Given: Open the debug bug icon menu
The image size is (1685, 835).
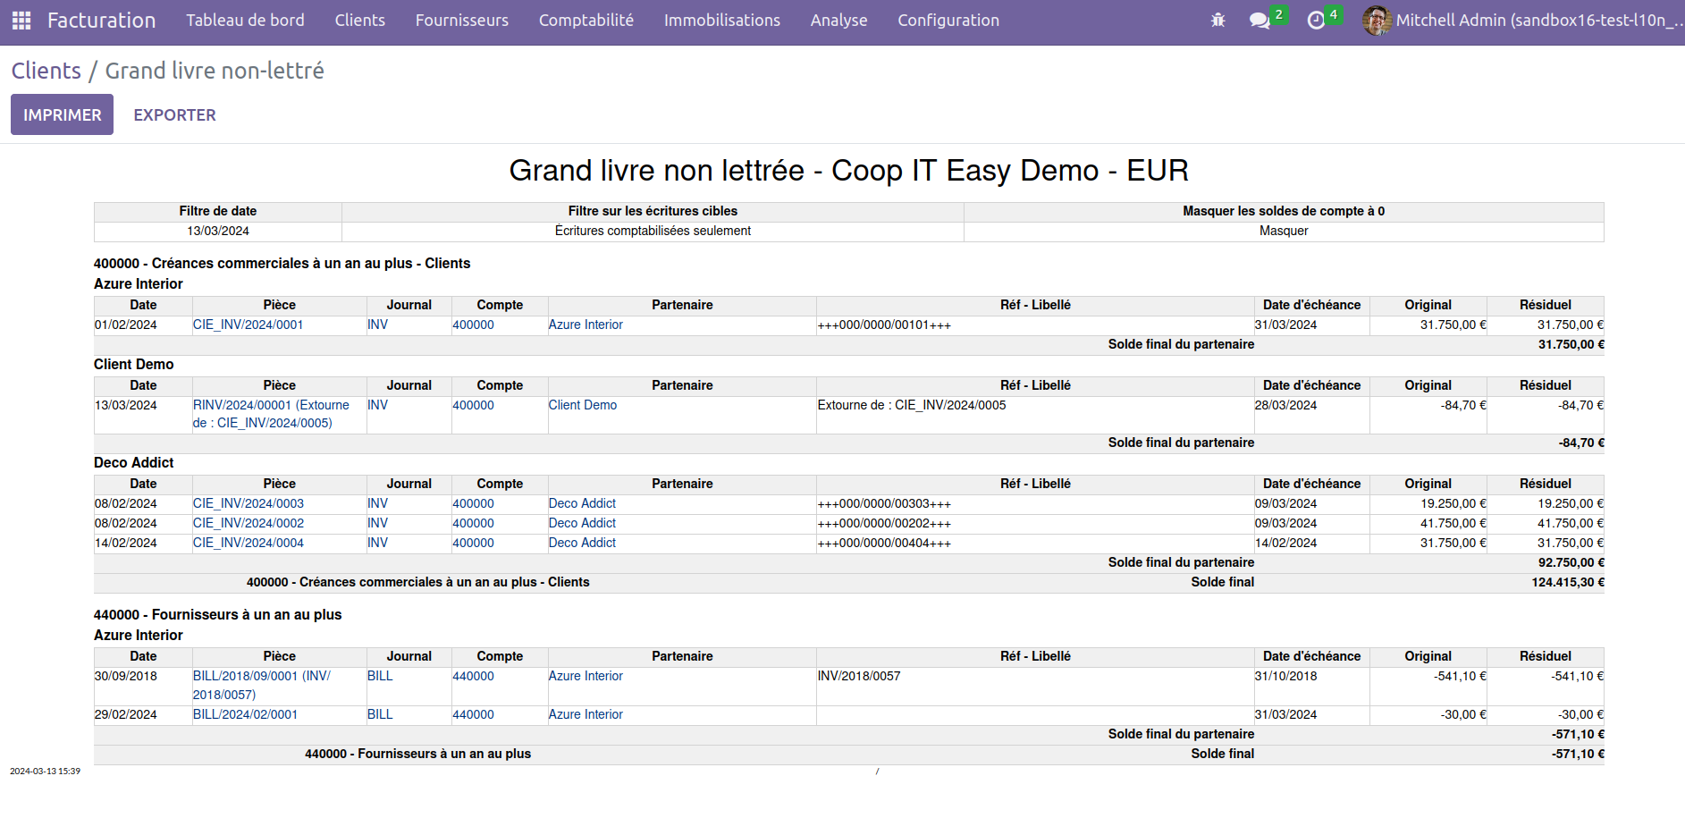Looking at the screenshot, I should pyautogui.click(x=1217, y=20).
